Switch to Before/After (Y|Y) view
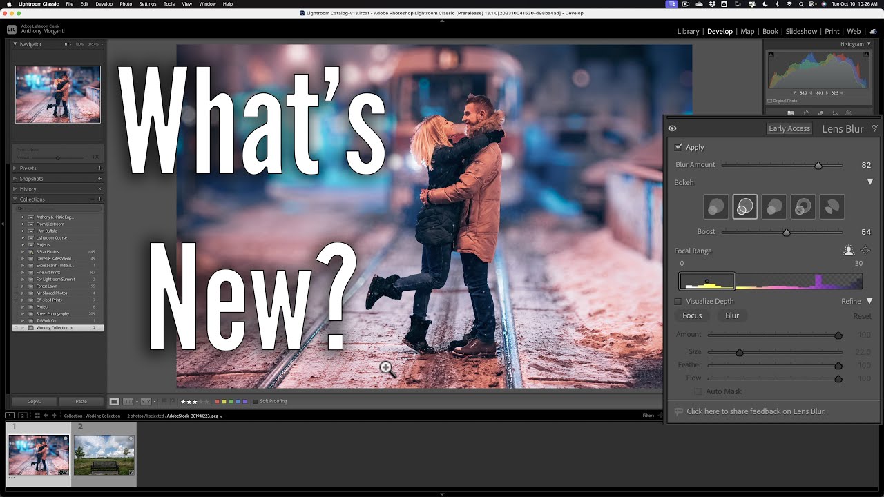The height and width of the screenshot is (497, 884). (x=146, y=401)
